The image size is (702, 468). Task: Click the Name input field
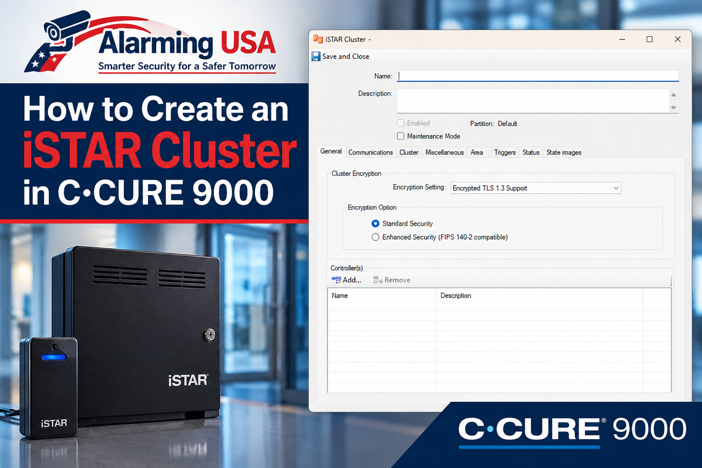click(538, 76)
